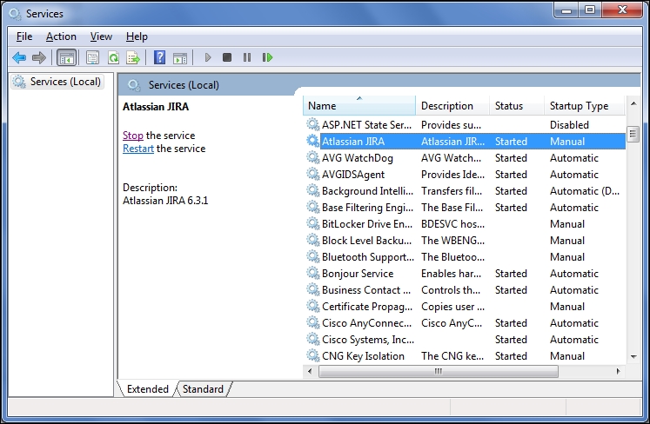Click gear icon beside Business Contact
650x424 pixels.
point(312,290)
